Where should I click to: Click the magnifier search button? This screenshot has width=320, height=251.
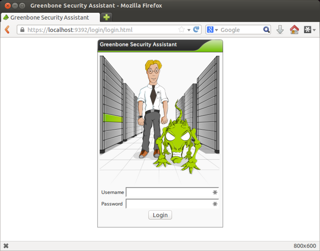click(x=266, y=30)
